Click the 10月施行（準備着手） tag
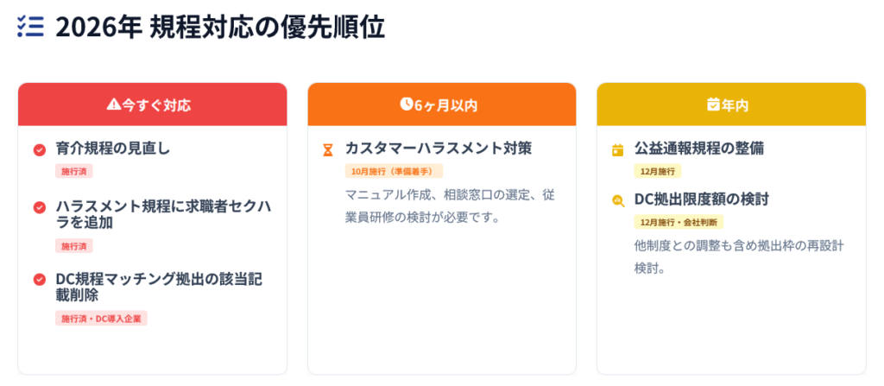The image size is (884, 386). pos(394,171)
